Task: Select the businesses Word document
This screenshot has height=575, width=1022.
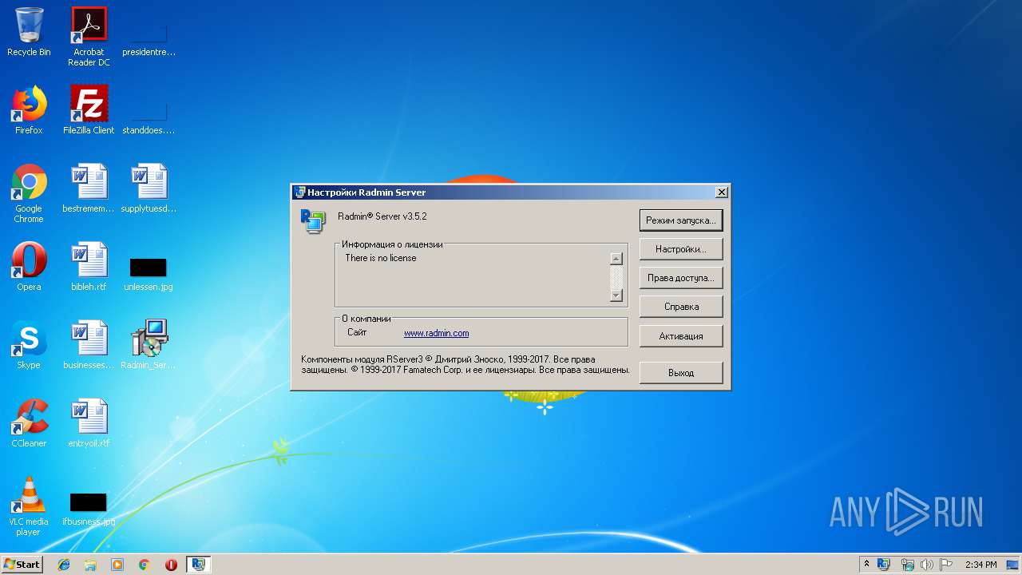Action: point(89,345)
